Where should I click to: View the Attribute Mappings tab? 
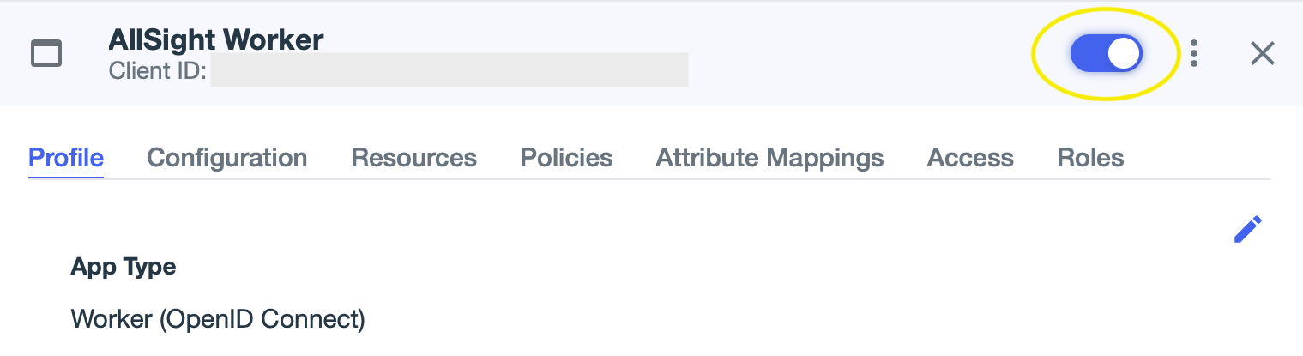pyautogui.click(x=769, y=158)
